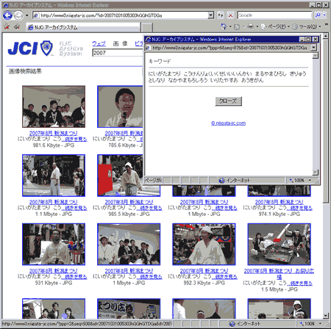The width and height of the screenshot is (331, 329).
Task: Select the NJC アーカイブシステム browser tab
Action: [x=83, y=27]
